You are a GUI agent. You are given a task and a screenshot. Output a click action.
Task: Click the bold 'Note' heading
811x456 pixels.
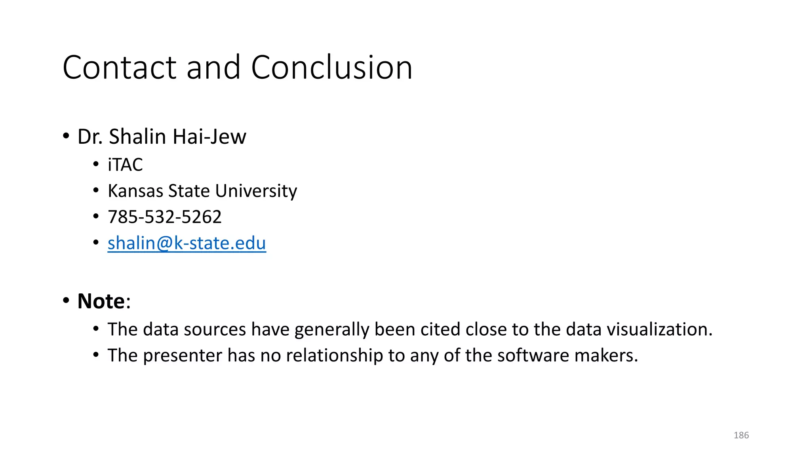pyautogui.click(x=101, y=301)
